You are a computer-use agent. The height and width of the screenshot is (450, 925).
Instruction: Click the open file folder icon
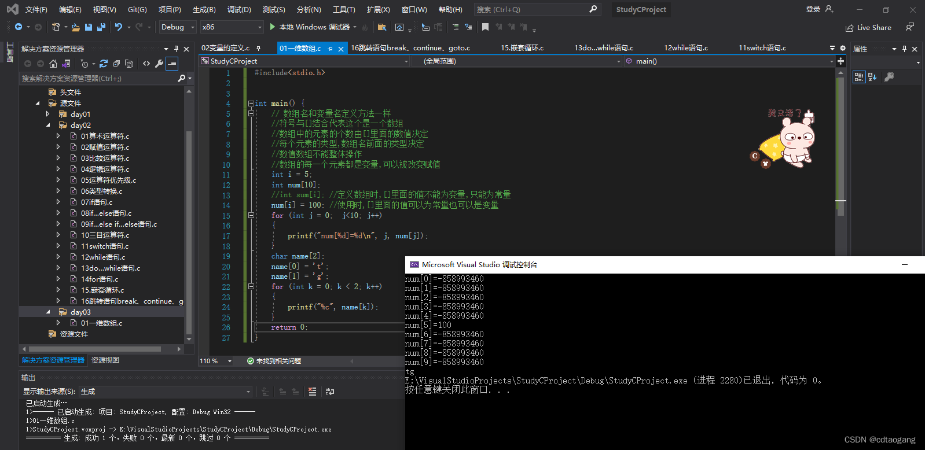click(x=76, y=27)
